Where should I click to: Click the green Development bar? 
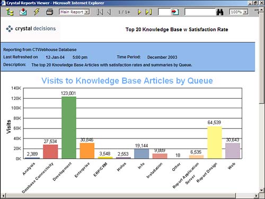69,127
